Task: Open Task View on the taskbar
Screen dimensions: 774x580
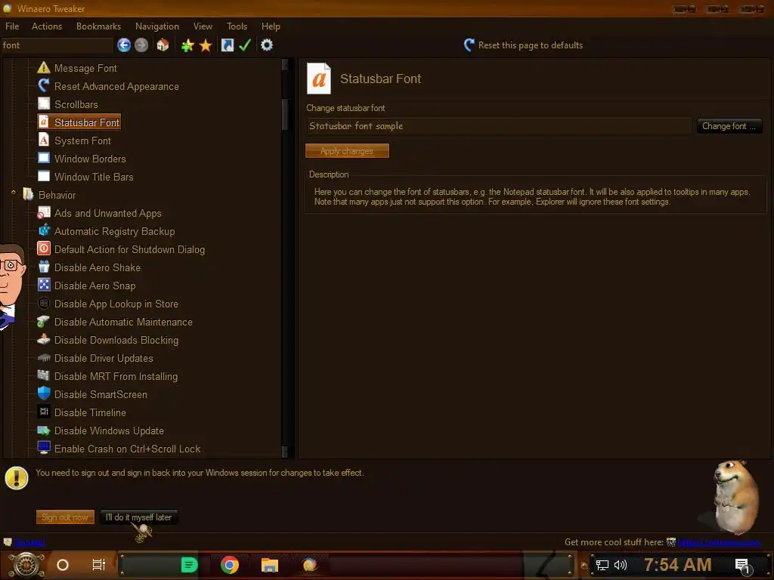Action: 99,565
